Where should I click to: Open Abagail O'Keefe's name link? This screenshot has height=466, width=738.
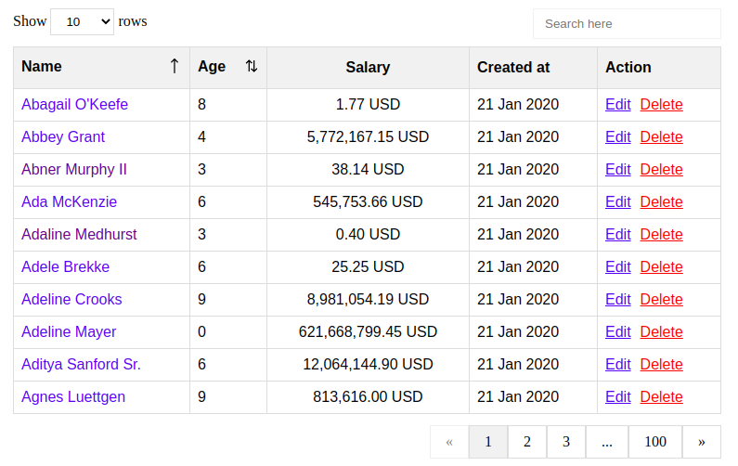(x=74, y=105)
